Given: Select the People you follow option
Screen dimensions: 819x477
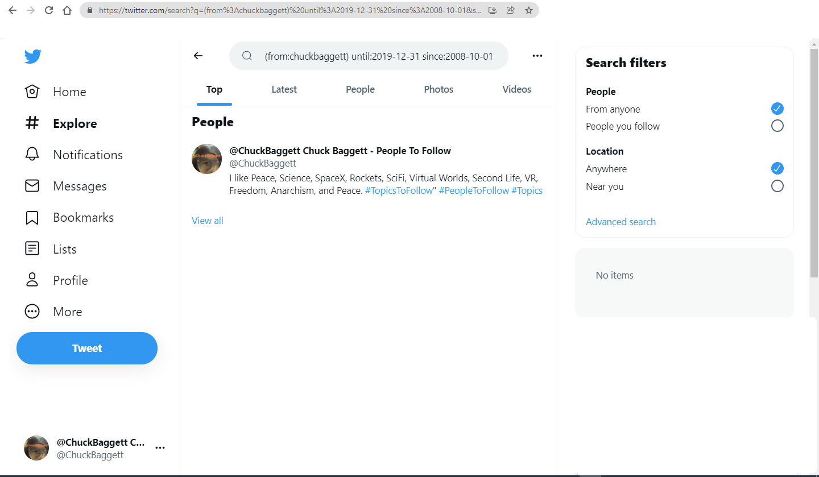Looking at the screenshot, I should [777, 126].
